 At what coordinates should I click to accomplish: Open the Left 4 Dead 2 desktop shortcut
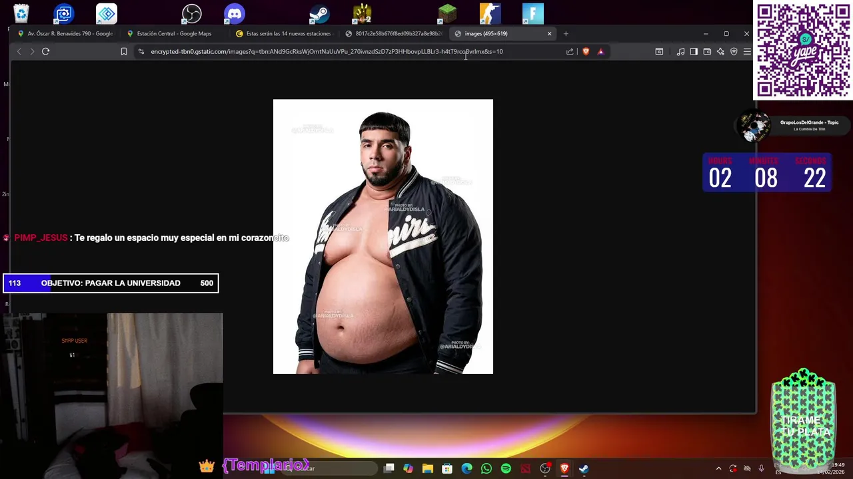click(x=362, y=13)
